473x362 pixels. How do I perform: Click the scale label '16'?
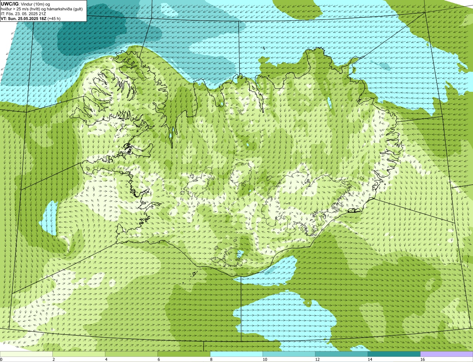(x=422, y=359)
